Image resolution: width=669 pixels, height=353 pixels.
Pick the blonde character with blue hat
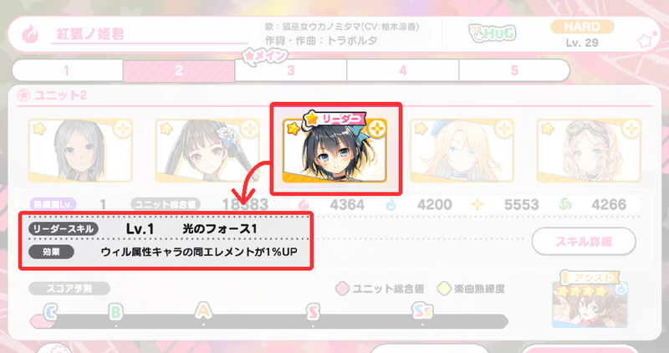pyautogui.click(x=462, y=151)
